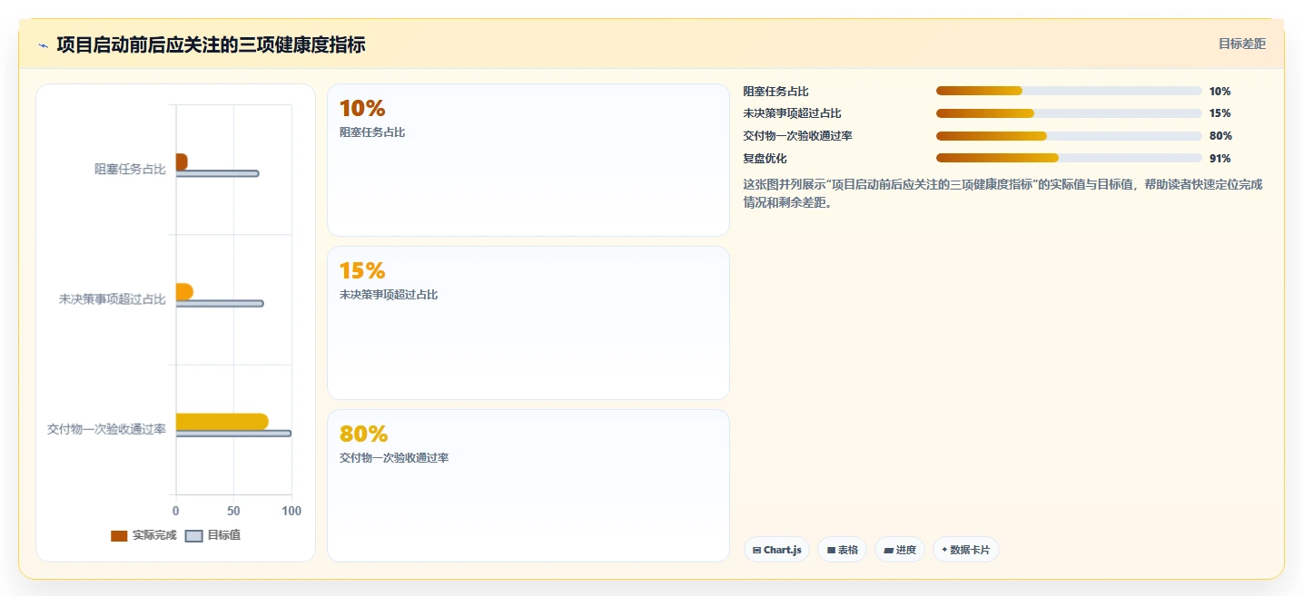Click the 未决策事项超过占比 caption inside the 15% card
Viewport: 1303px width, 596px height.
(389, 295)
